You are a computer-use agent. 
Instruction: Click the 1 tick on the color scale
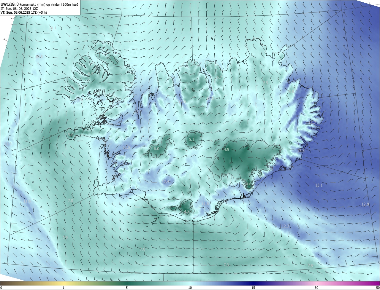point(64,288)
